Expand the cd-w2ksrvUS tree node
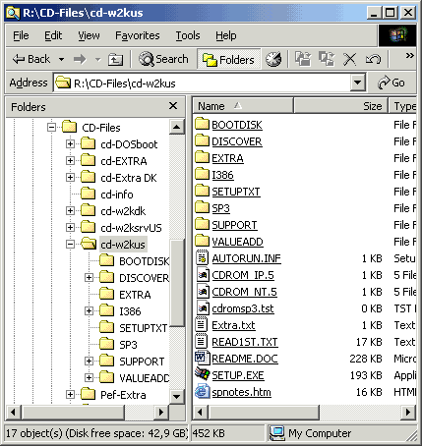Image resolution: width=422 pixels, height=446 pixels. (x=70, y=227)
